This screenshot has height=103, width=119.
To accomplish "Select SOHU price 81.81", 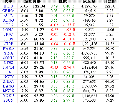I will [x=39, y=58].
